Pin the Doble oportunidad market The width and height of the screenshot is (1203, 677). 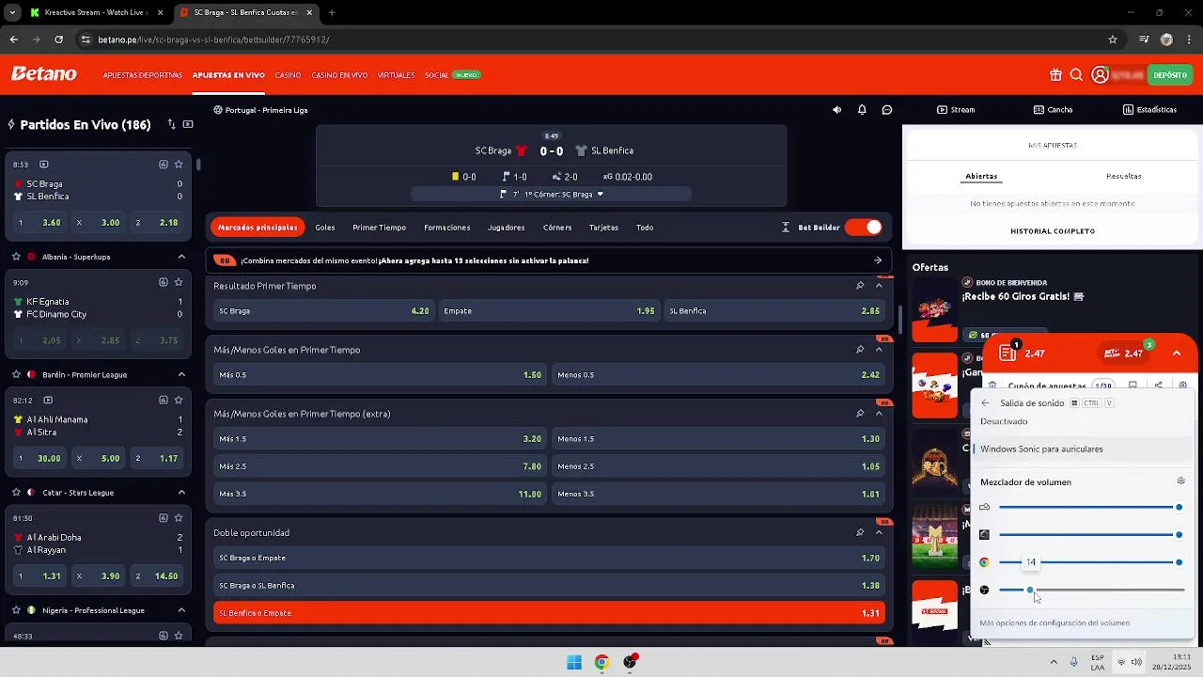pyautogui.click(x=860, y=532)
